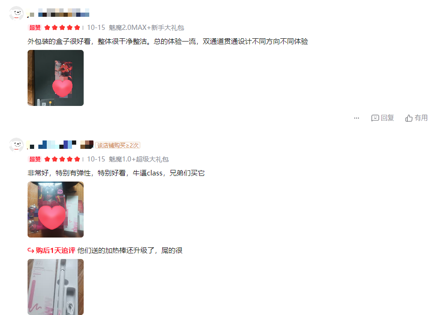Open the follow-up review heating rod photo
Image resolution: width=437 pixels, height=315 pixels.
(x=56, y=287)
